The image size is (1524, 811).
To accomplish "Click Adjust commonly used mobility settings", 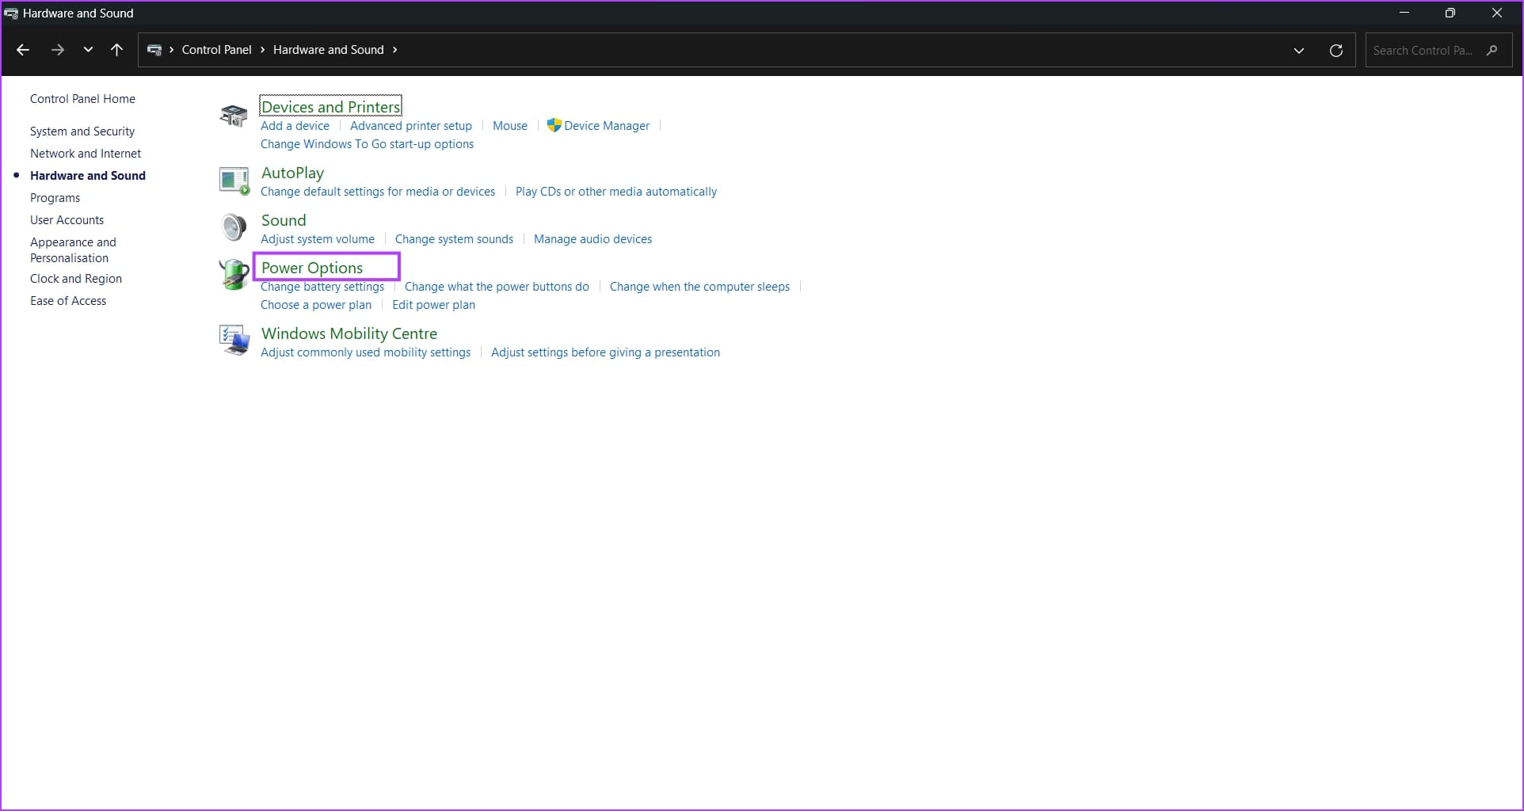I will point(365,352).
